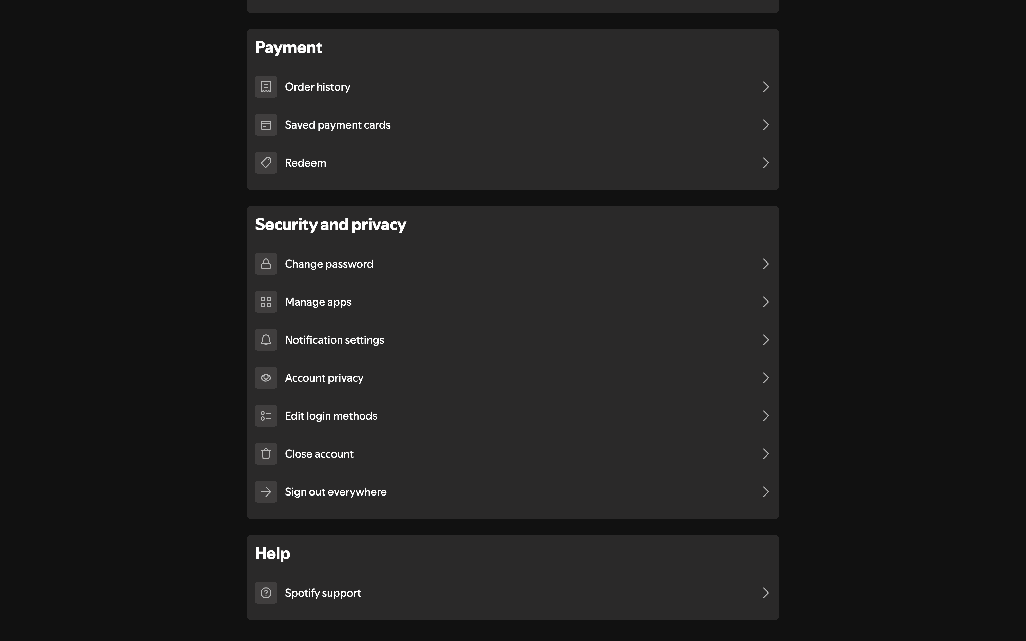The height and width of the screenshot is (641, 1026).
Task: Click the grid icon beside Manage apps
Action: click(266, 302)
